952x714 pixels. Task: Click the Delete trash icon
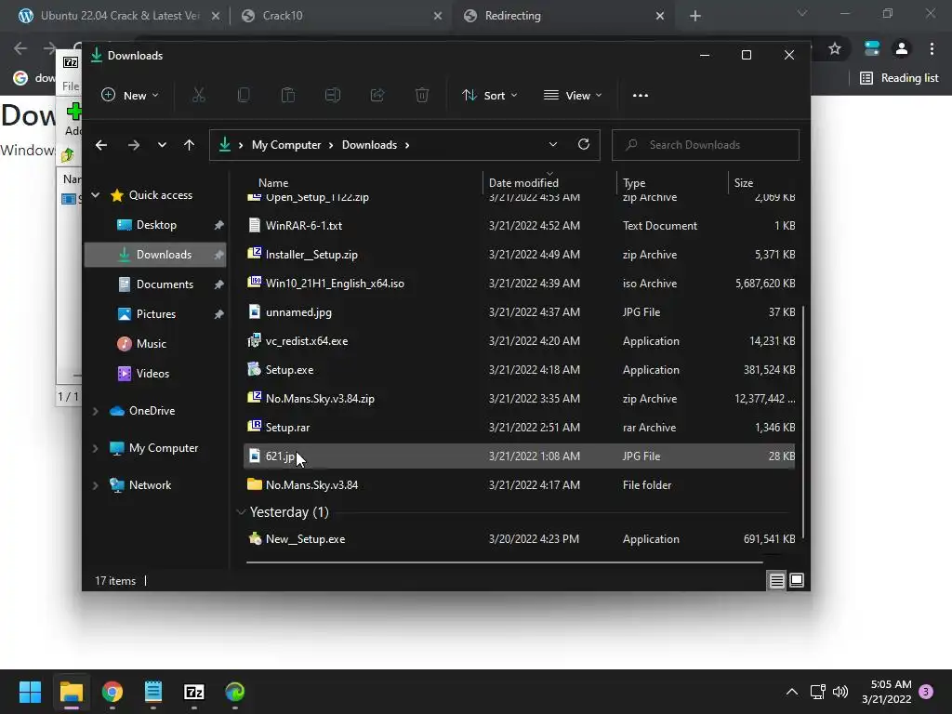[x=422, y=96]
